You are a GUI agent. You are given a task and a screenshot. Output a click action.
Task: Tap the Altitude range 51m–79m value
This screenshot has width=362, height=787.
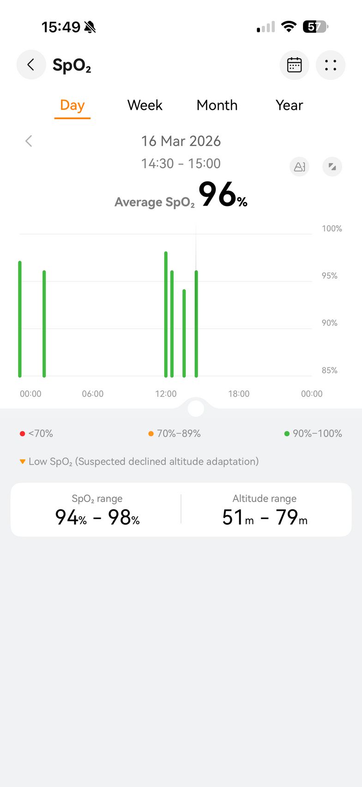coord(265,517)
